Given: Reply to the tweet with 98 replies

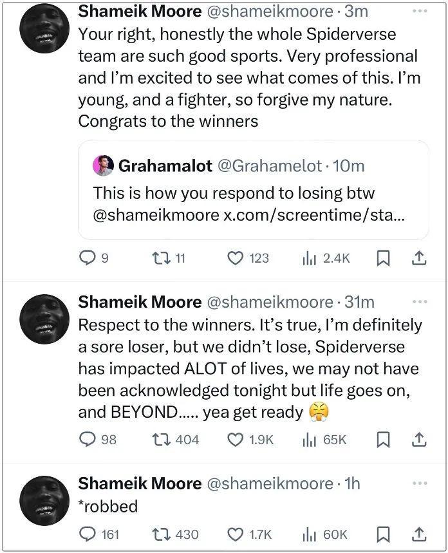Looking at the screenshot, I should pos(87,440).
